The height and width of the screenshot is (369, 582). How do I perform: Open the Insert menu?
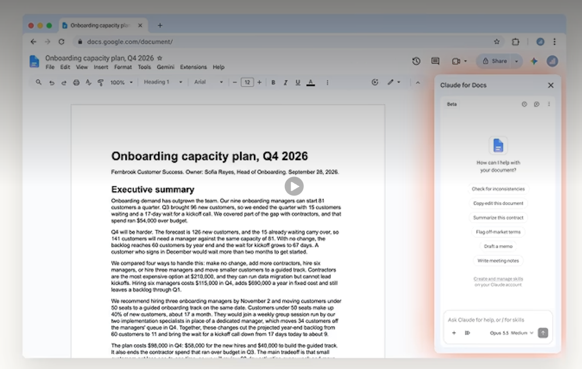pyautogui.click(x=101, y=67)
